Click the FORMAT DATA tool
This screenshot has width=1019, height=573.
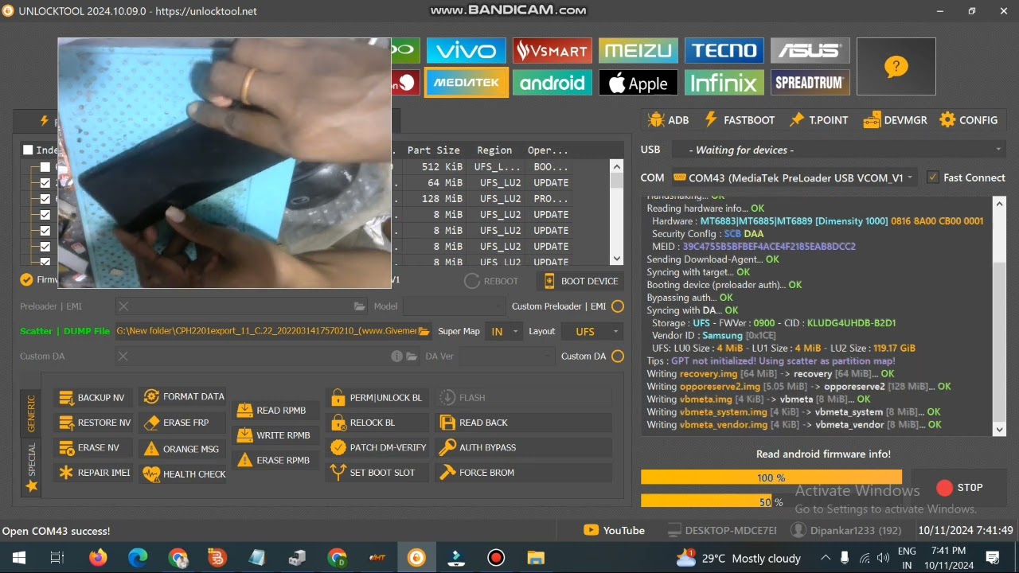click(x=184, y=396)
